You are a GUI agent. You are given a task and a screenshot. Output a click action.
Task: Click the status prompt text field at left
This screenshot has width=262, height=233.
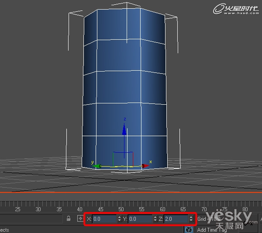pos(31,219)
